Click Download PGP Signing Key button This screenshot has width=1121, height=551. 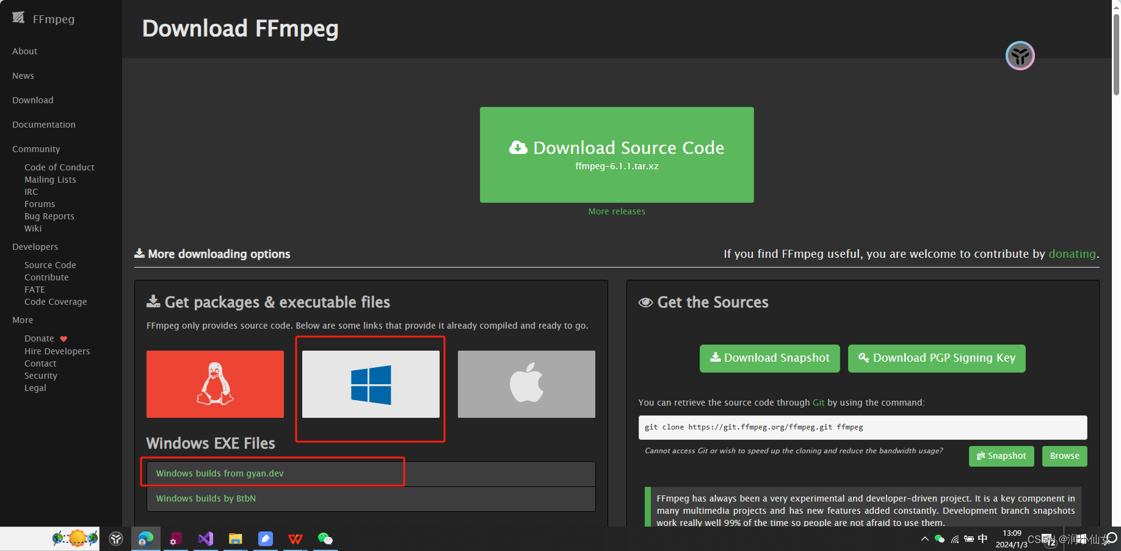[x=937, y=359]
